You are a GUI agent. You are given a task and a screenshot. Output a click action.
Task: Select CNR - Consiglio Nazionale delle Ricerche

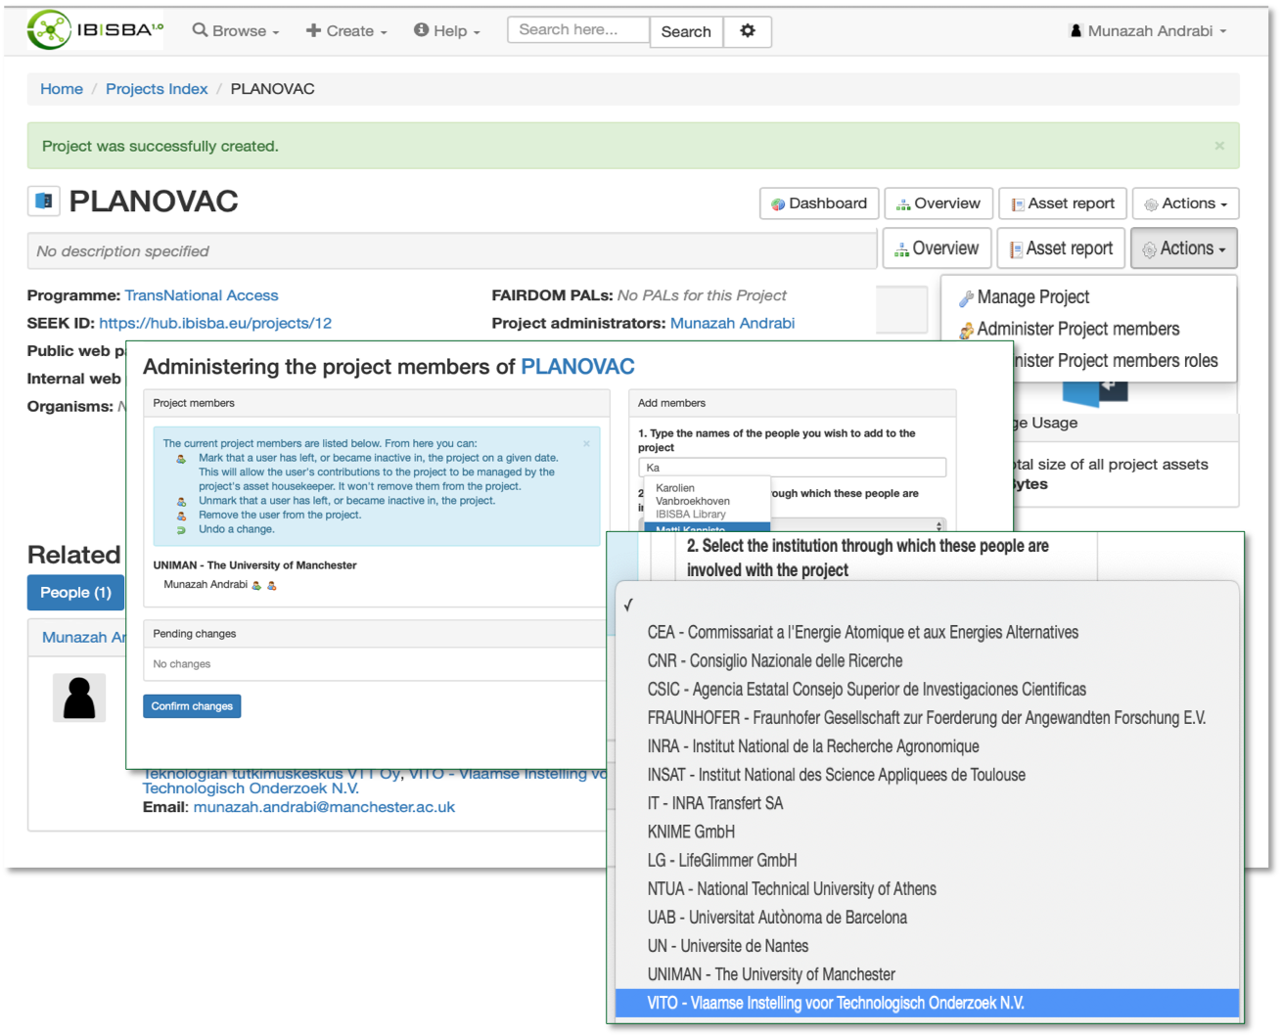(927, 661)
